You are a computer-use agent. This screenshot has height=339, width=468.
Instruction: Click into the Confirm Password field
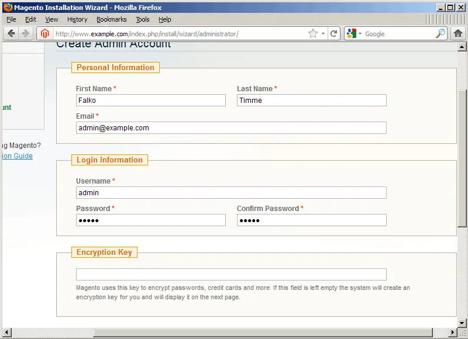(312, 220)
